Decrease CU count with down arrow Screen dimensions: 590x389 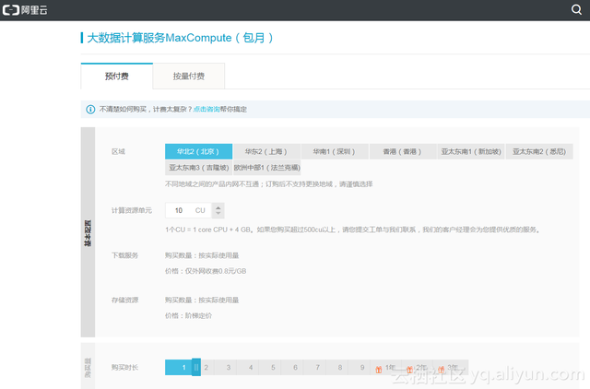(218, 214)
